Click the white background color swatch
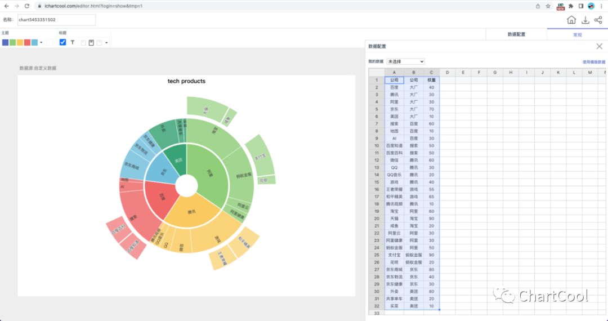The width and height of the screenshot is (608, 321). click(x=50, y=43)
